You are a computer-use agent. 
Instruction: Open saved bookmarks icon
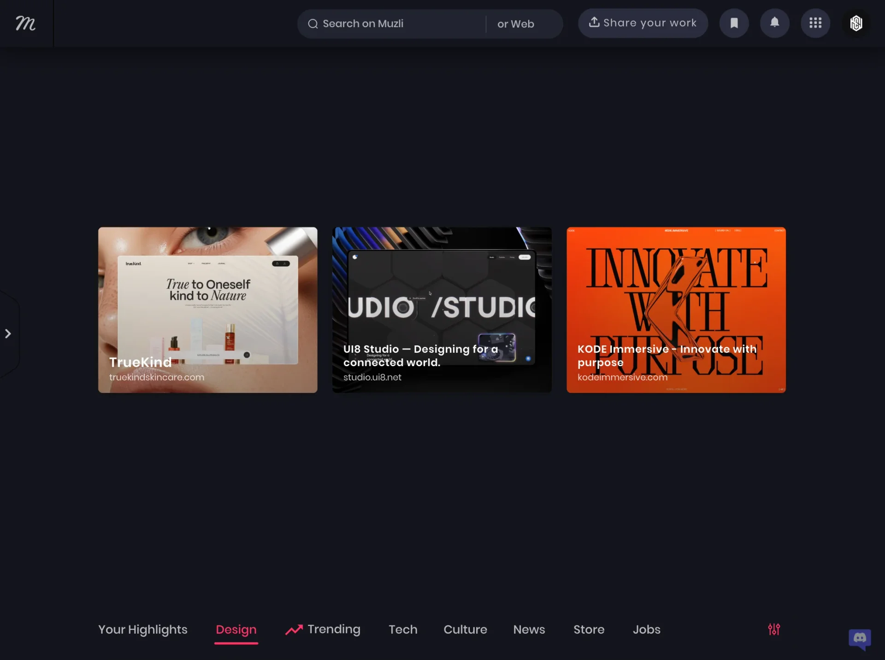pos(734,23)
